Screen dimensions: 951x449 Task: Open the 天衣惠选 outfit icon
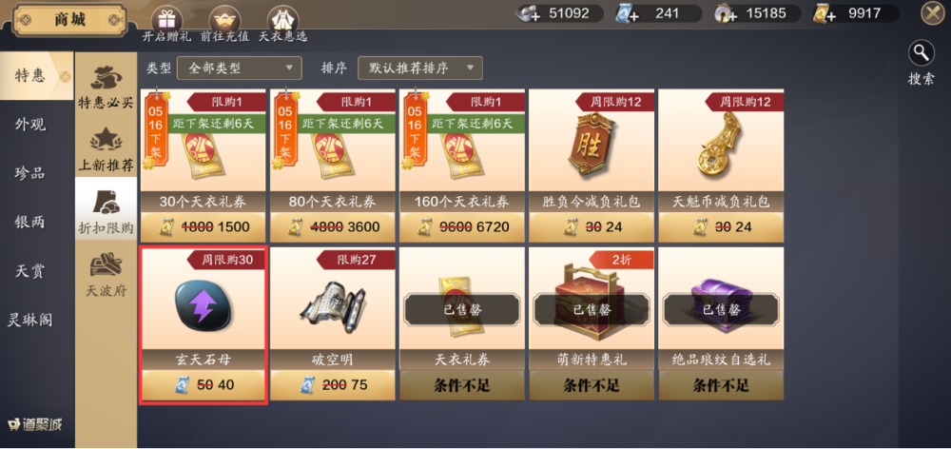coord(282,19)
